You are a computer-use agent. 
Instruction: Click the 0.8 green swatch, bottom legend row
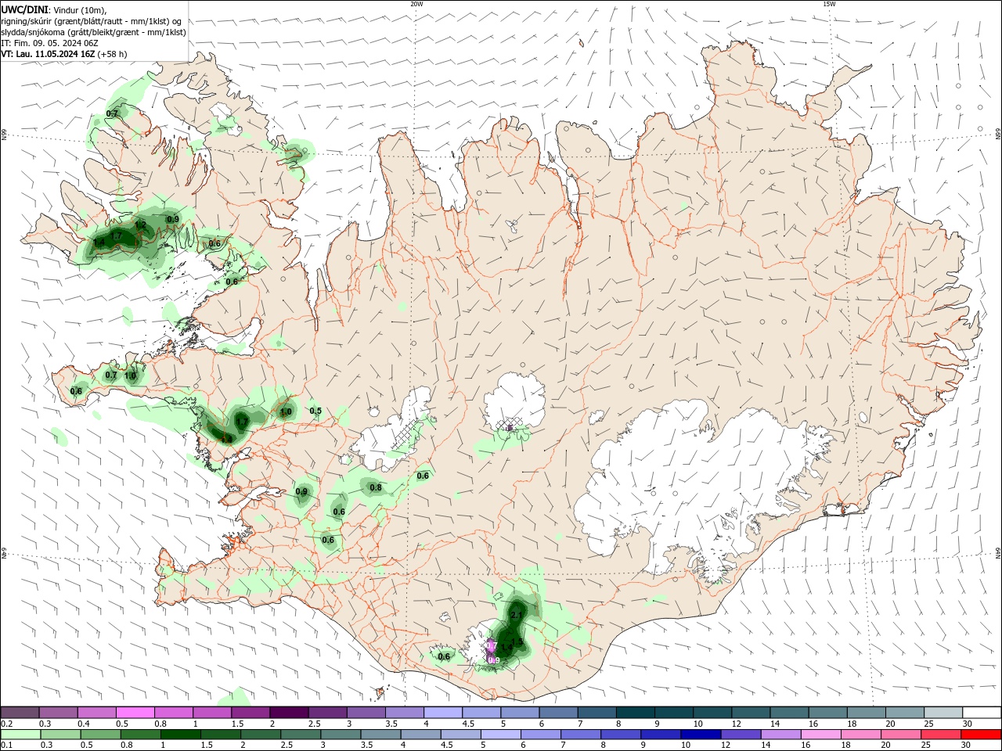click(x=141, y=735)
